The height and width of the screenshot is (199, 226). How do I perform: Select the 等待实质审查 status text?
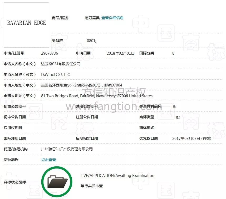point(91,186)
